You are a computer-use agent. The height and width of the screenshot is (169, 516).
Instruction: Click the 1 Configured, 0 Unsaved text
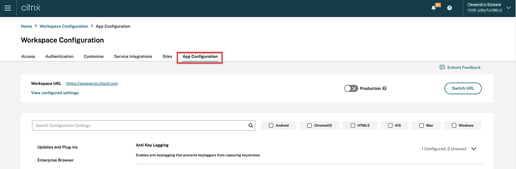444,149
